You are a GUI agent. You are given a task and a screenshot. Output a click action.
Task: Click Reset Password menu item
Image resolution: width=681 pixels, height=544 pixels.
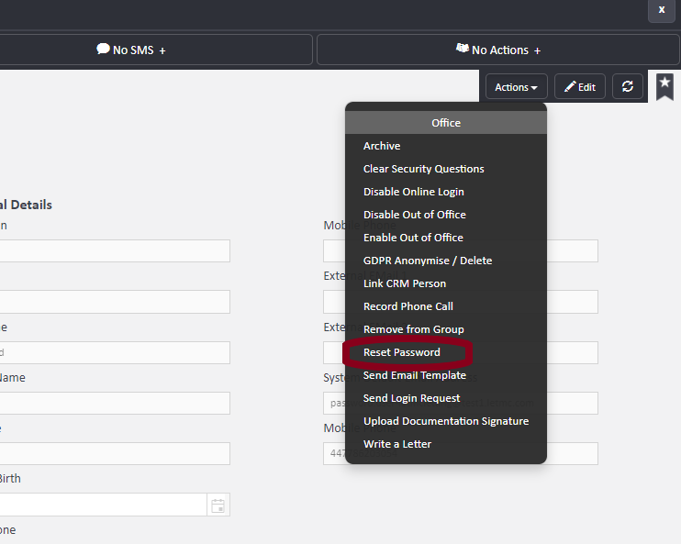[401, 352]
